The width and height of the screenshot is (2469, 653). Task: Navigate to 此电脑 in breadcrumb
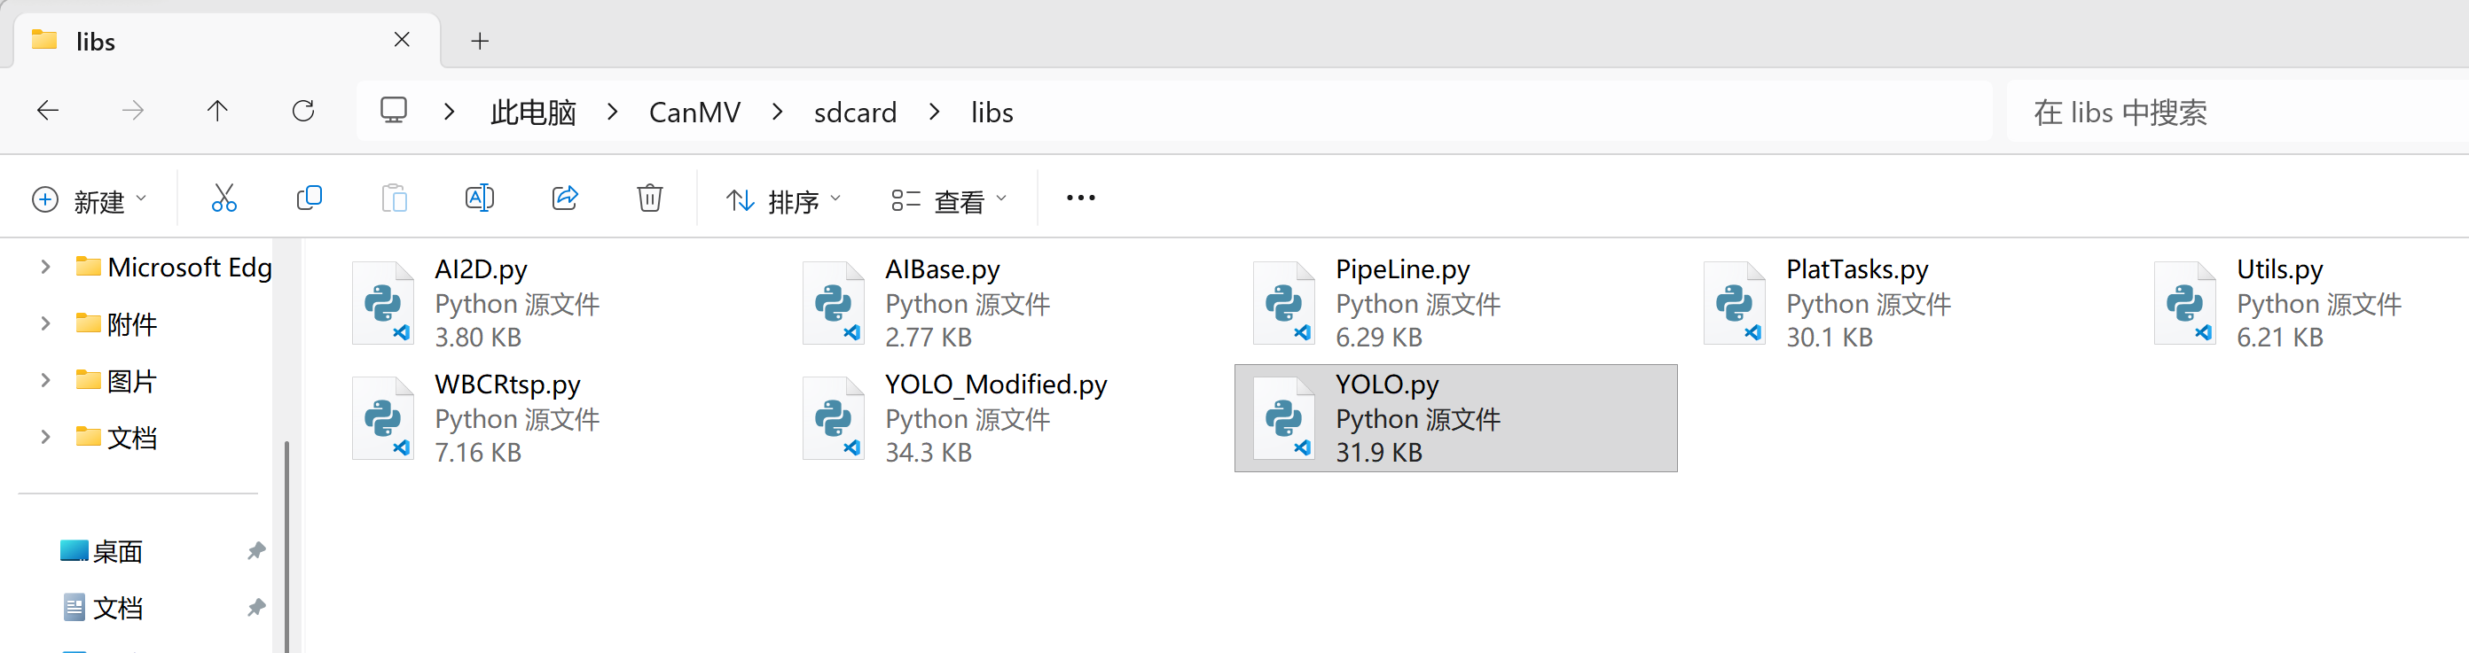pyautogui.click(x=533, y=112)
